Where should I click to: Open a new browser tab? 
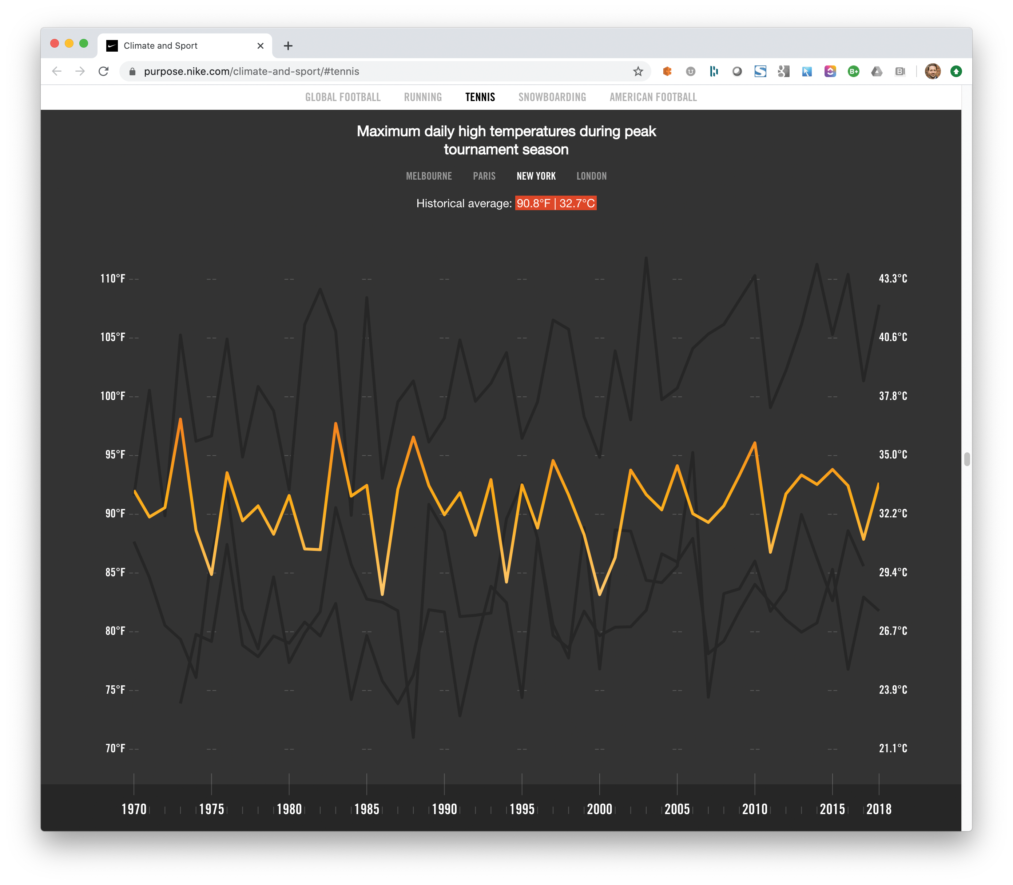pos(288,46)
